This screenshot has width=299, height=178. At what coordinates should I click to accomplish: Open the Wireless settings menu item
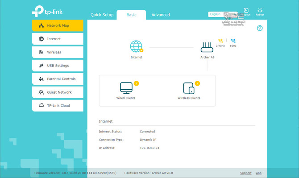click(x=58, y=52)
